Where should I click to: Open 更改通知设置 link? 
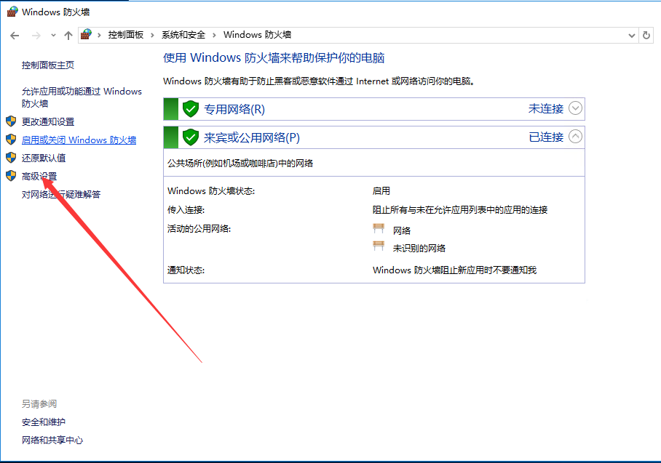[48, 121]
